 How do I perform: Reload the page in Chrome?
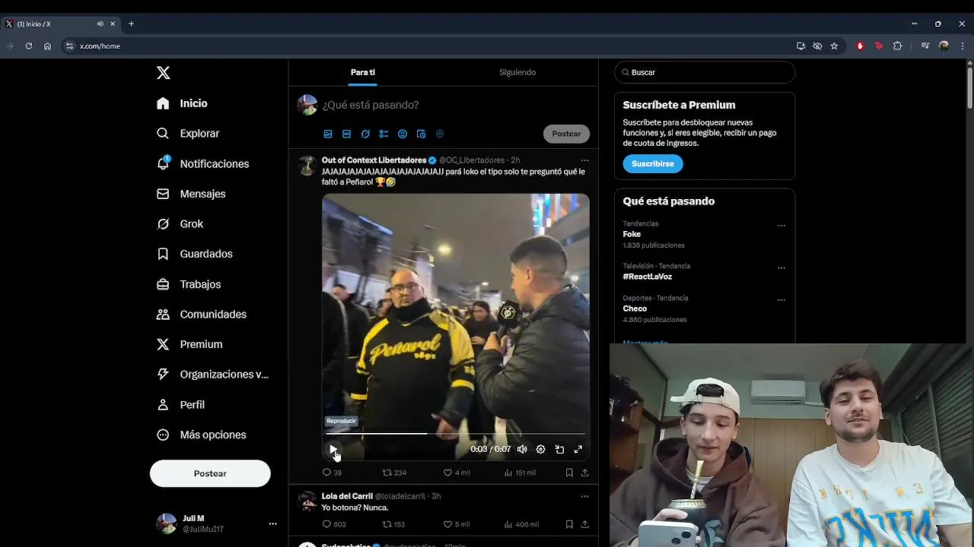(x=29, y=46)
